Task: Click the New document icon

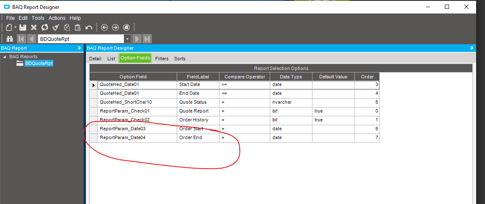Action: tap(8, 27)
